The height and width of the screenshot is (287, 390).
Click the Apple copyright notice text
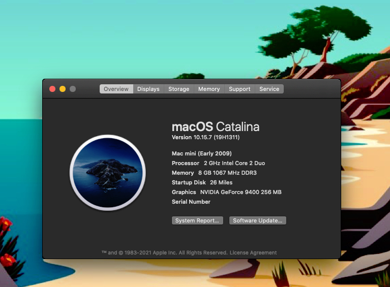click(164, 252)
